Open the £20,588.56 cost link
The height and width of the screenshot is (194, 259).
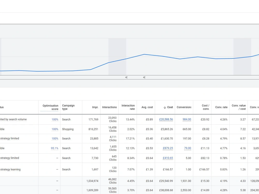[166, 120]
